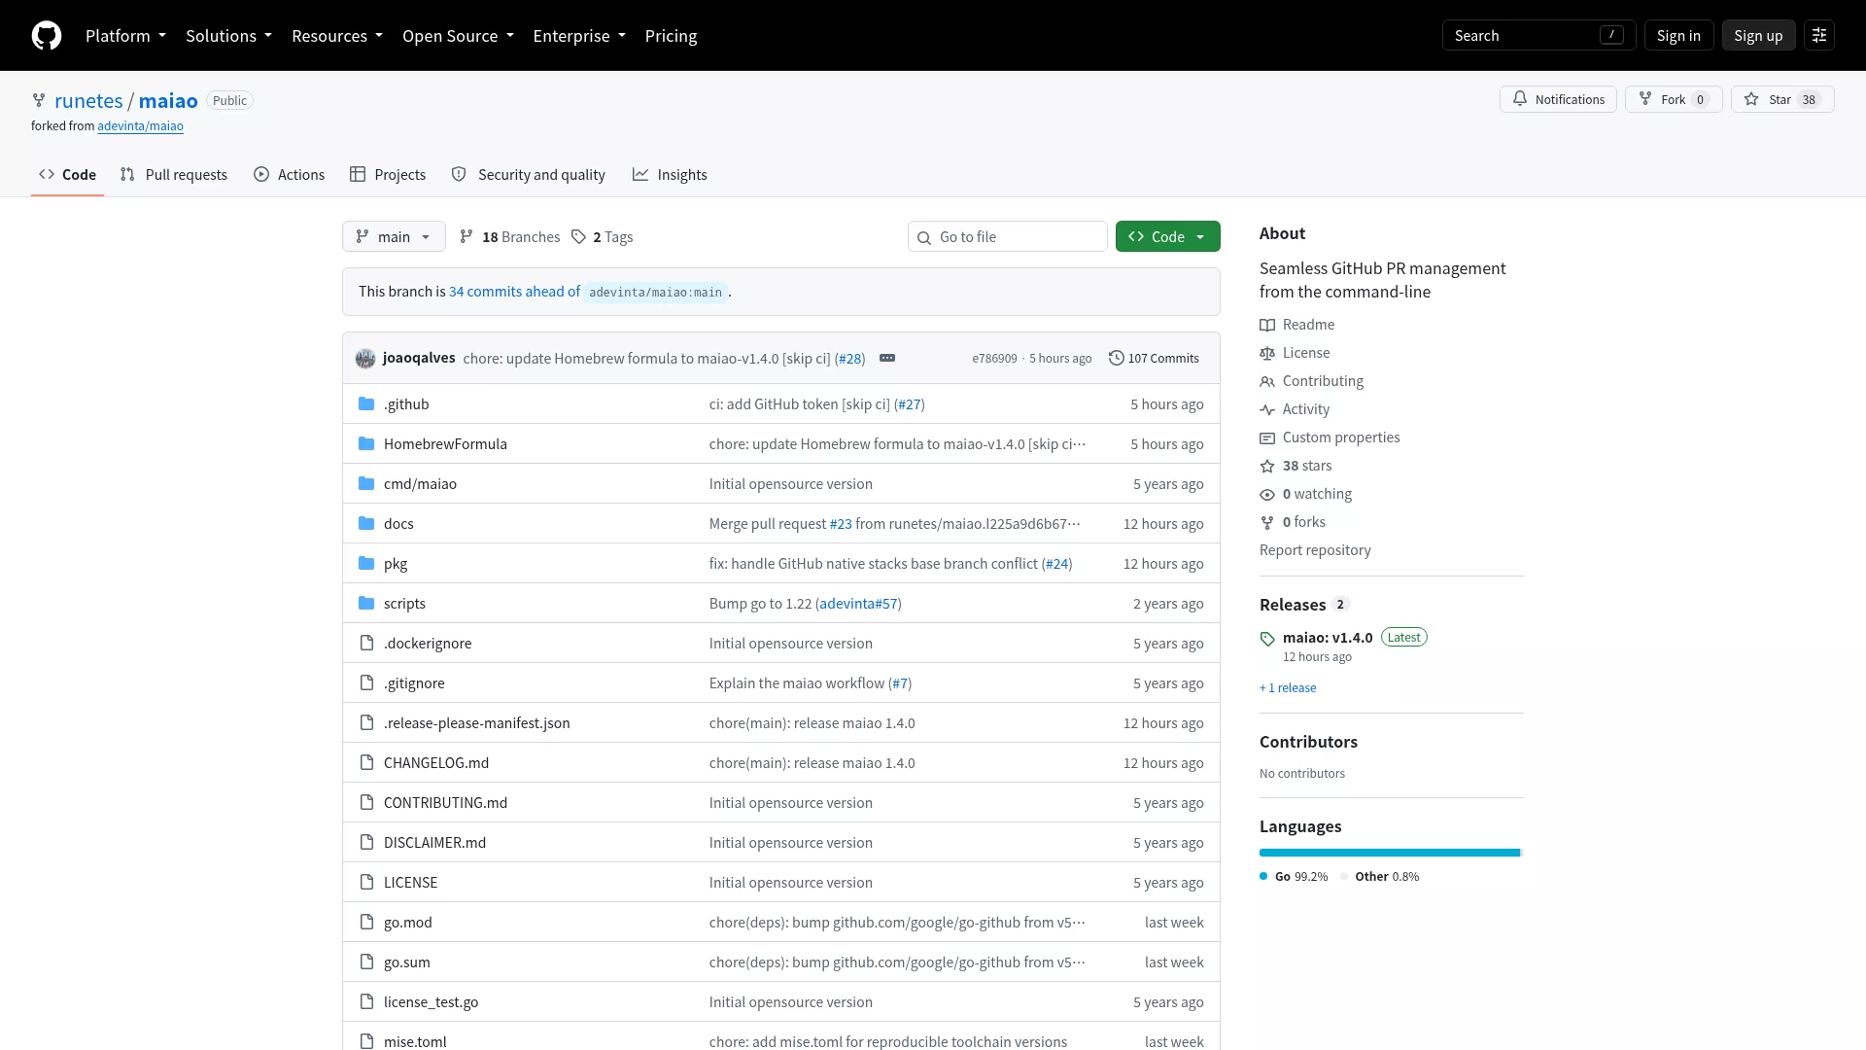Focus the header Search field
This screenshot has width=1866, height=1050.
[x=1538, y=36]
